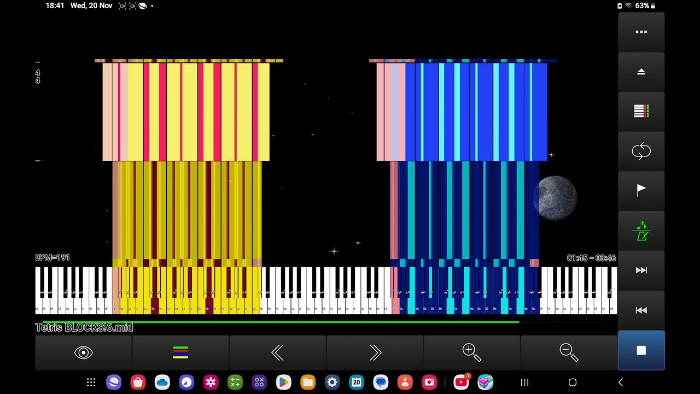The height and width of the screenshot is (394, 700).
Task: Rewind to start with the skip-back button
Action: click(x=641, y=310)
